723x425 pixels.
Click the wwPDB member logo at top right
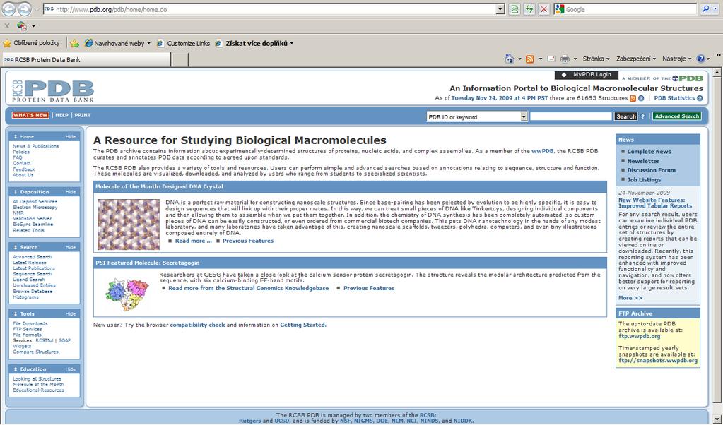tap(688, 78)
